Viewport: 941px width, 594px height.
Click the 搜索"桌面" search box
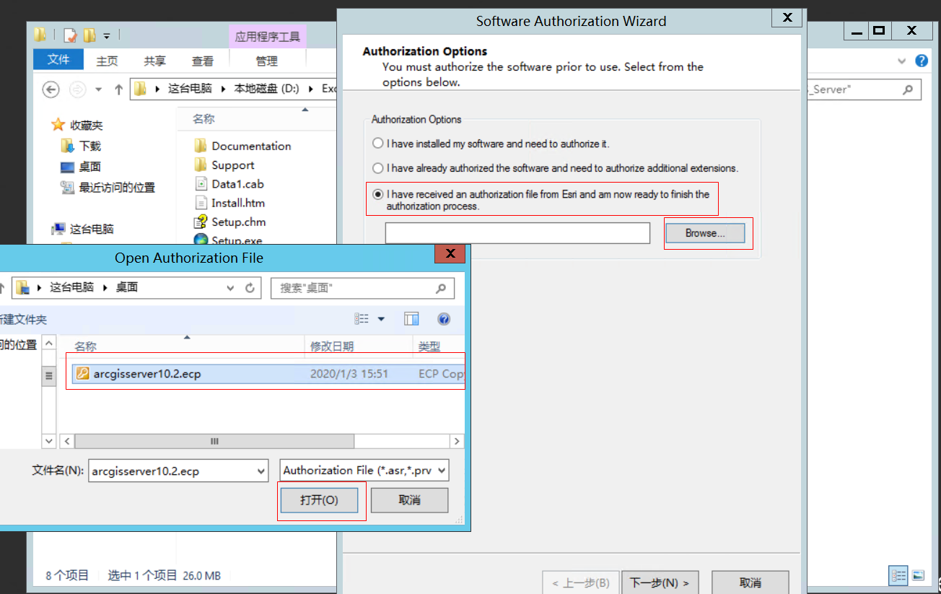click(362, 288)
